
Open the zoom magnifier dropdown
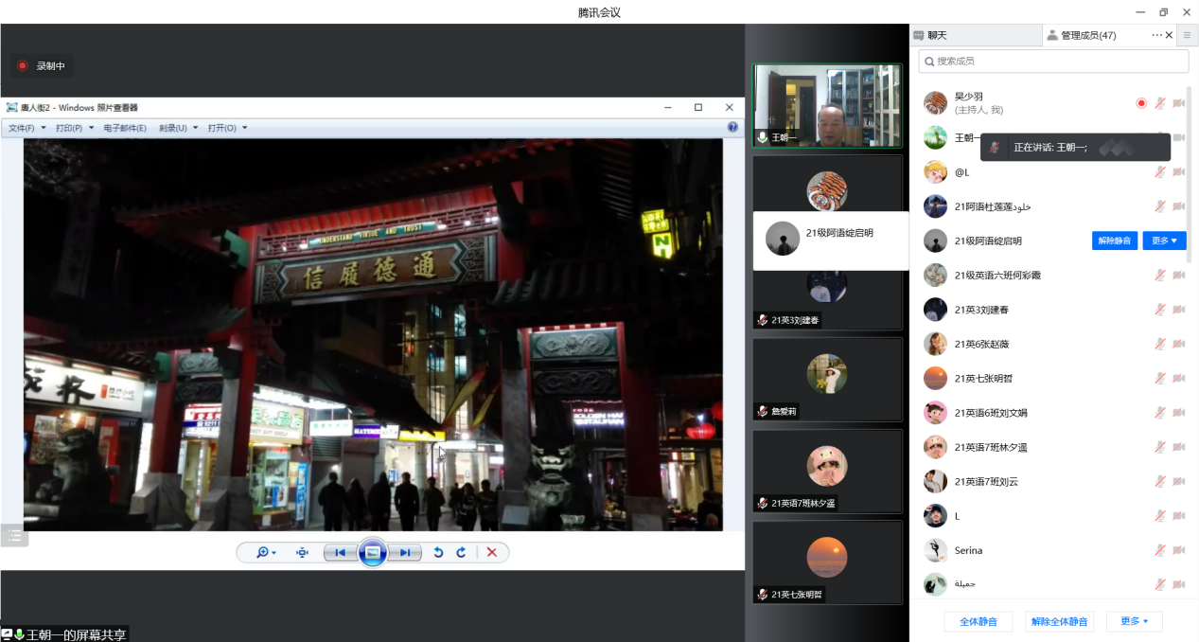267,553
